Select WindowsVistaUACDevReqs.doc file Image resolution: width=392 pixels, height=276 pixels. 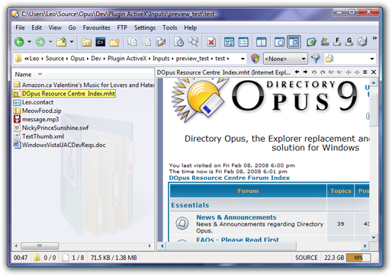point(63,145)
